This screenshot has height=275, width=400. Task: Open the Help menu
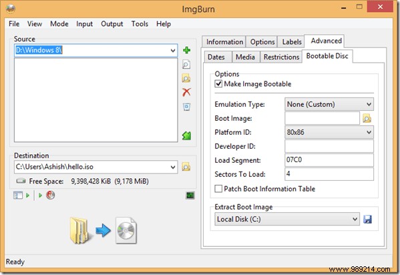[x=164, y=24]
